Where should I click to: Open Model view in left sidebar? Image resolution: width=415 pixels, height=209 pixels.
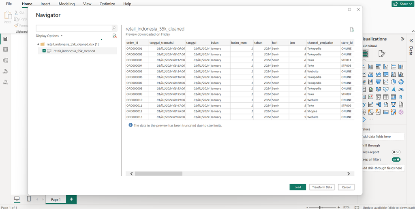(5, 60)
